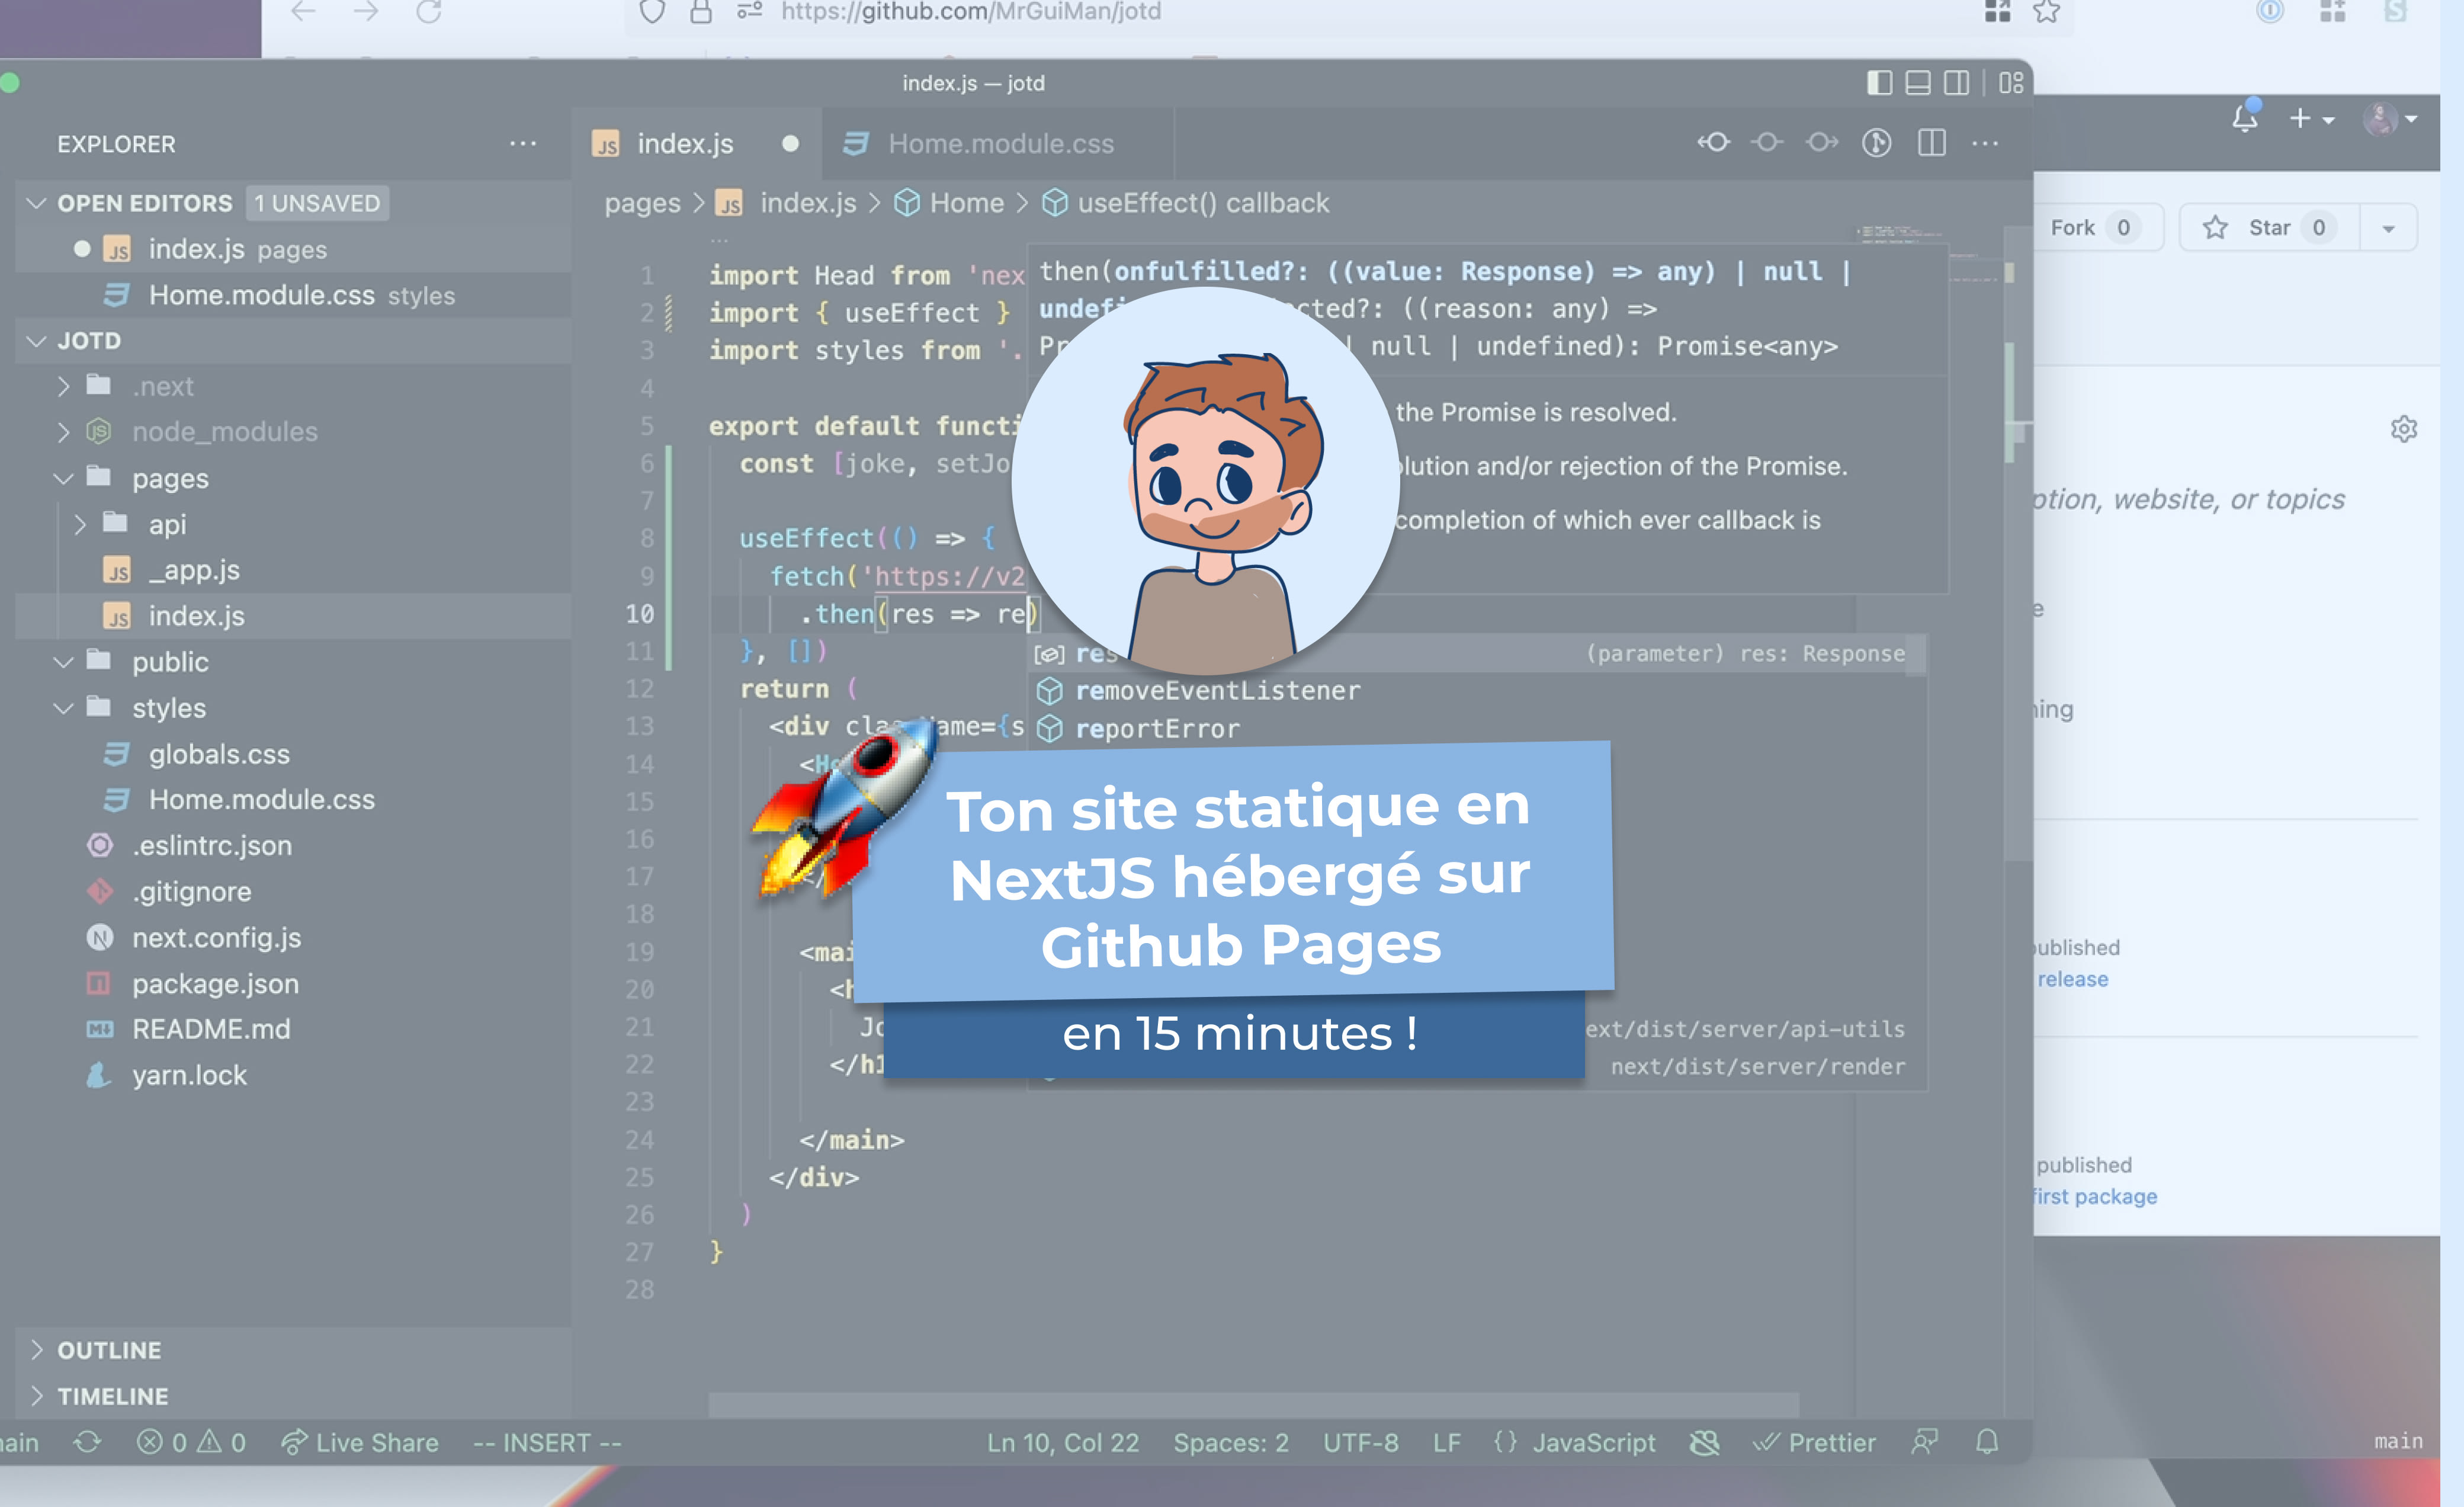
Task: Open a split editor with the Split Editor icon
Action: point(1931,142)
